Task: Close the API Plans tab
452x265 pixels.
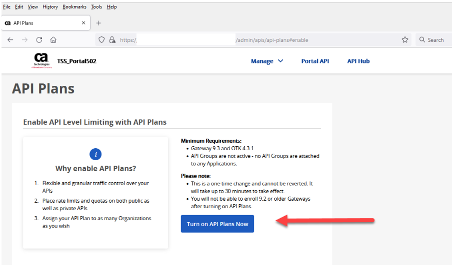Action: tap(83, 23)
